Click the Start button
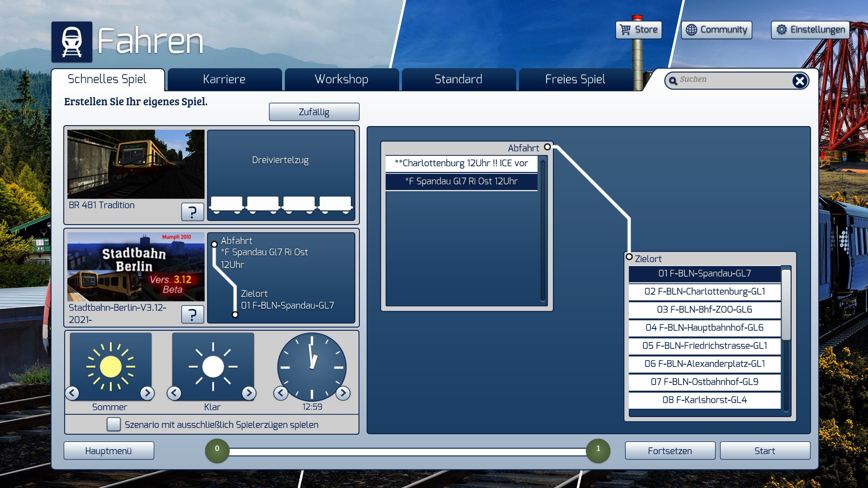Screen dimensions: 868x488 point(764,450)
